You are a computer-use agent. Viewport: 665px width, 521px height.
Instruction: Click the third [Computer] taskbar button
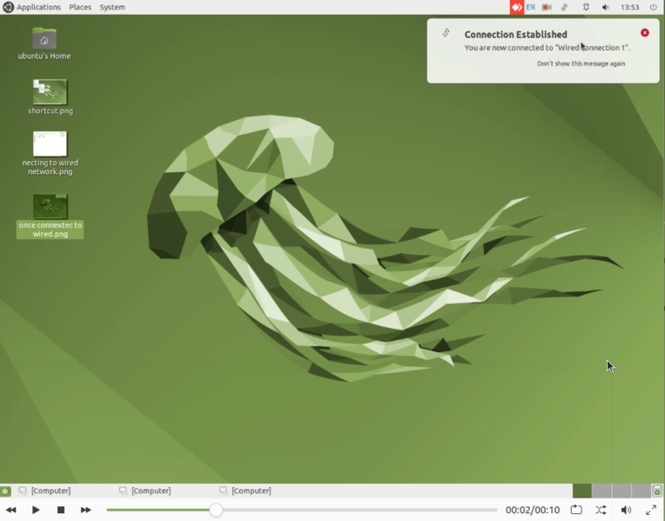(245, 491)
